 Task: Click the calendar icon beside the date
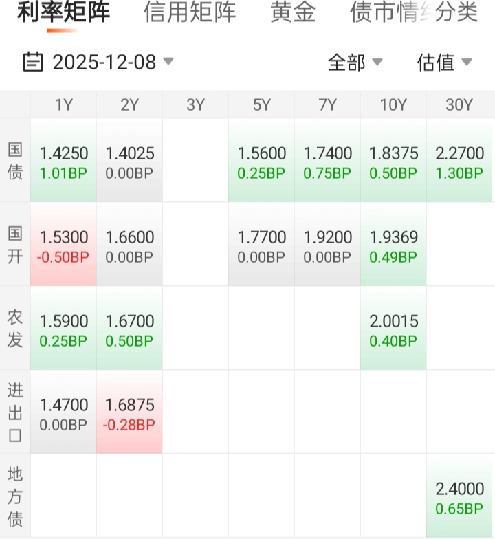32,63
